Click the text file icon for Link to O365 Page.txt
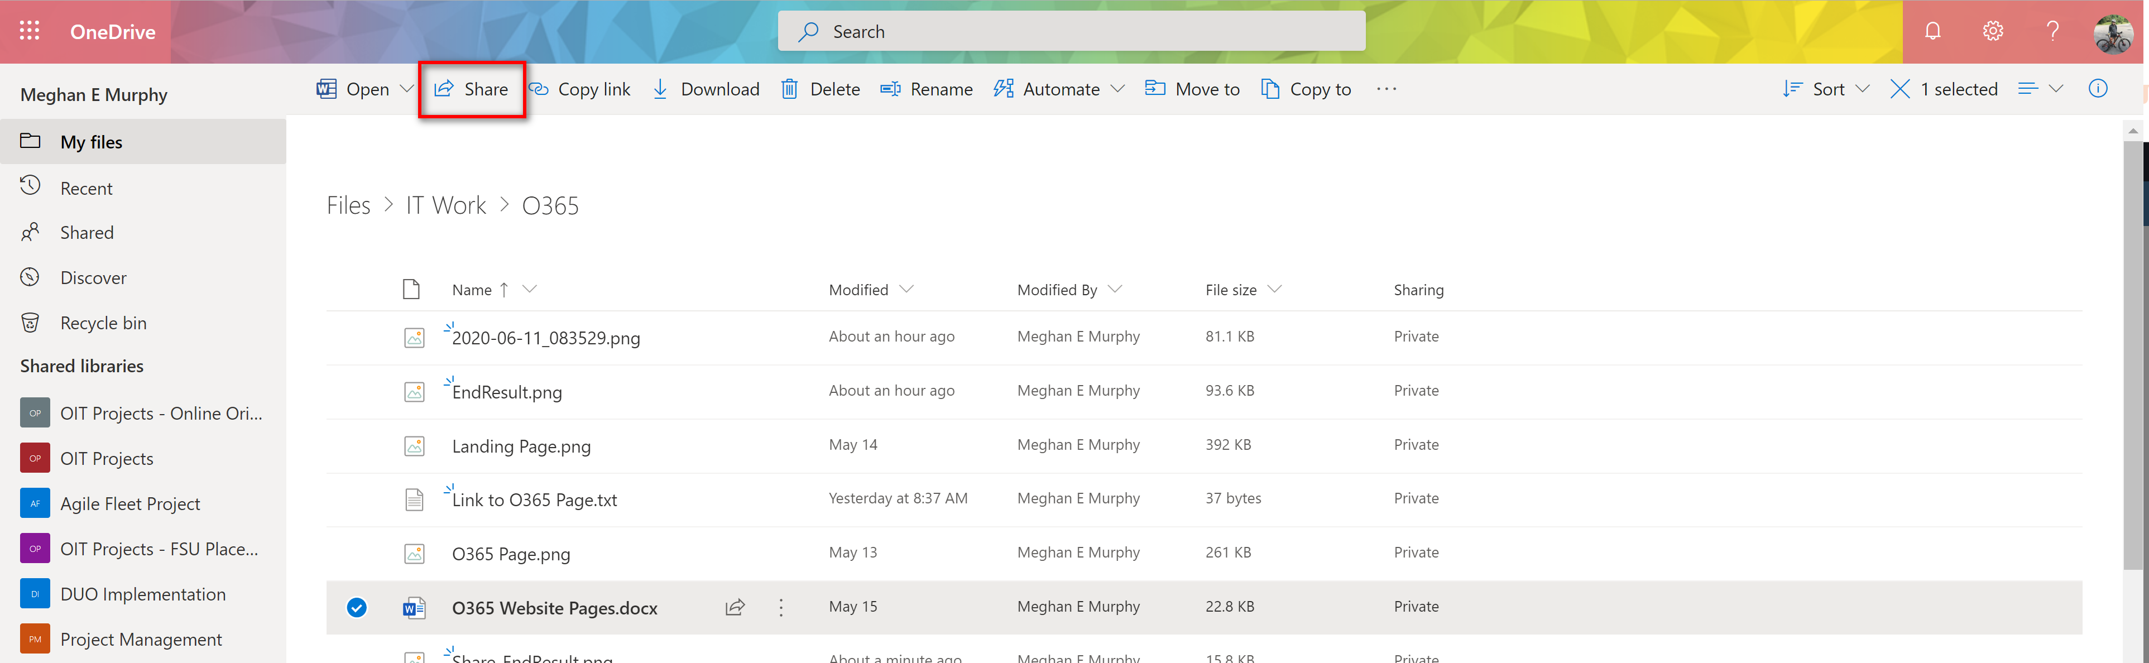The width and height of the screenshot is (2149, 663). 414,499
